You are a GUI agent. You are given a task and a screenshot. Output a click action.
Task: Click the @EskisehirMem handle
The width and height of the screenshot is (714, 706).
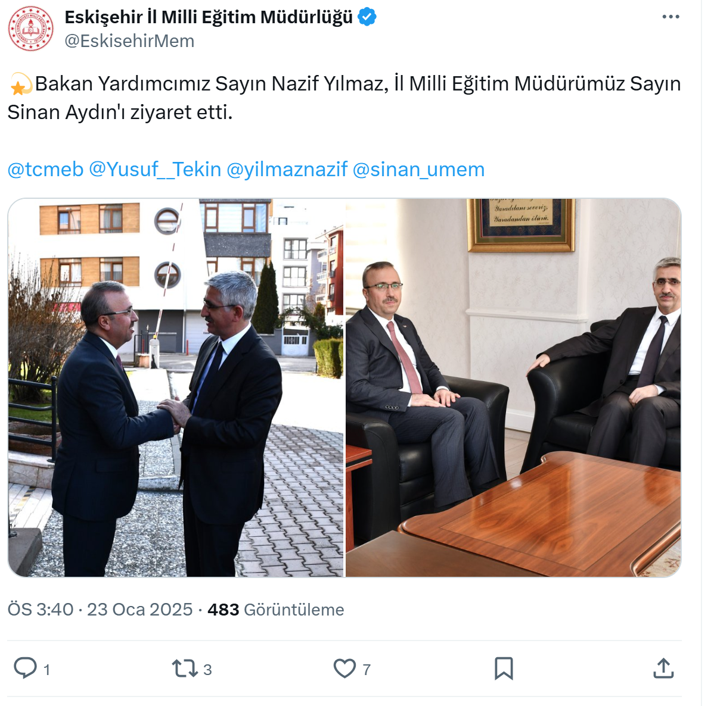[129, 41]
